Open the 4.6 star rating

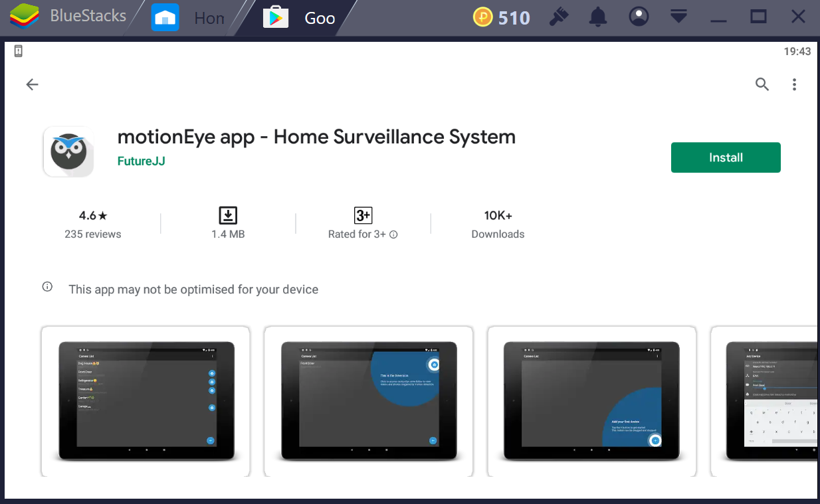(x=93, y=215)
